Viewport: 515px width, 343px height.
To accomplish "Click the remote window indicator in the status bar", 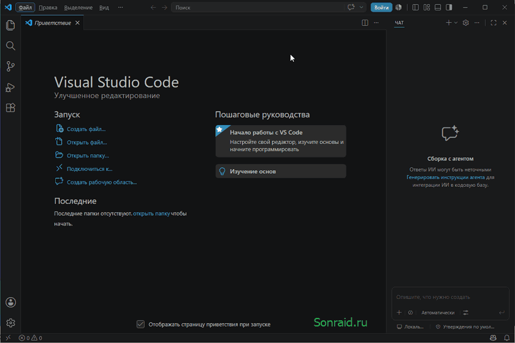I will pyautogui.click(x=8, y=337).
